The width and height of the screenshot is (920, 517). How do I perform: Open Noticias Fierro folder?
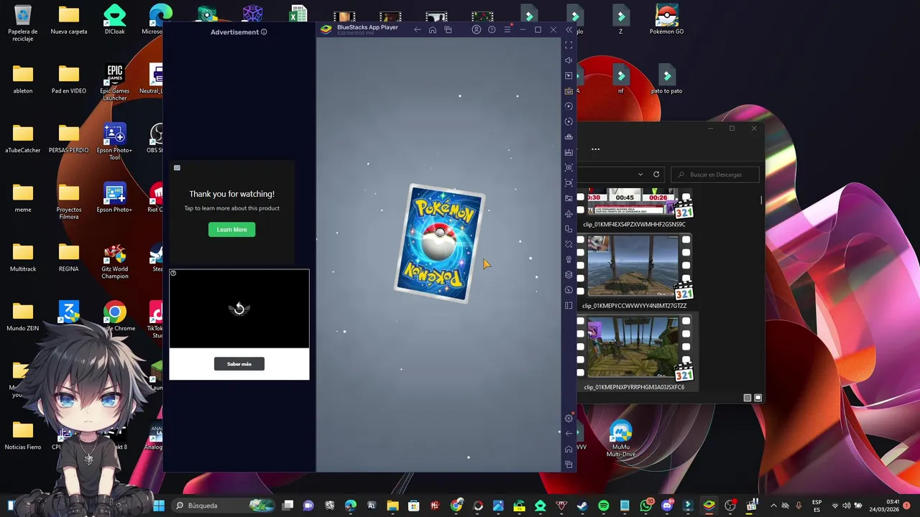tap(23, 436)
